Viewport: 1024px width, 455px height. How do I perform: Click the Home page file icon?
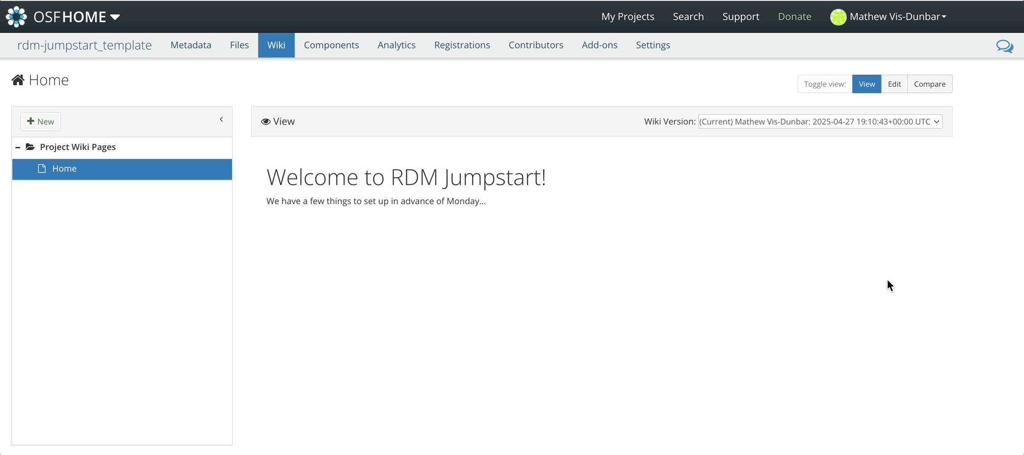coord(42,168)
